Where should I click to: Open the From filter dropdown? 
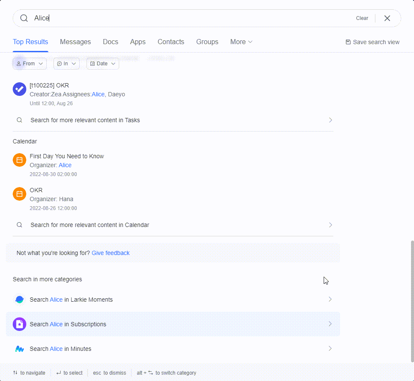point(29,63)
